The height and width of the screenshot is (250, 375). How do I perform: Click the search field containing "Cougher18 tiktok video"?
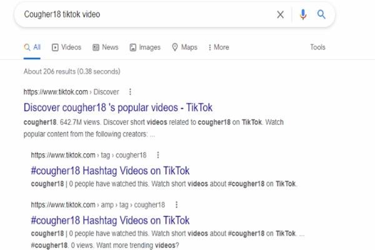[x=148, y=14]
